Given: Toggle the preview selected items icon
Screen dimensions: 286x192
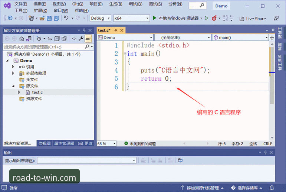Looking at the screenshot, I should point(88,39).
